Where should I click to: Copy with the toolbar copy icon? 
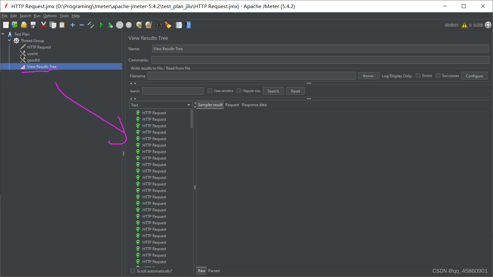53,25
